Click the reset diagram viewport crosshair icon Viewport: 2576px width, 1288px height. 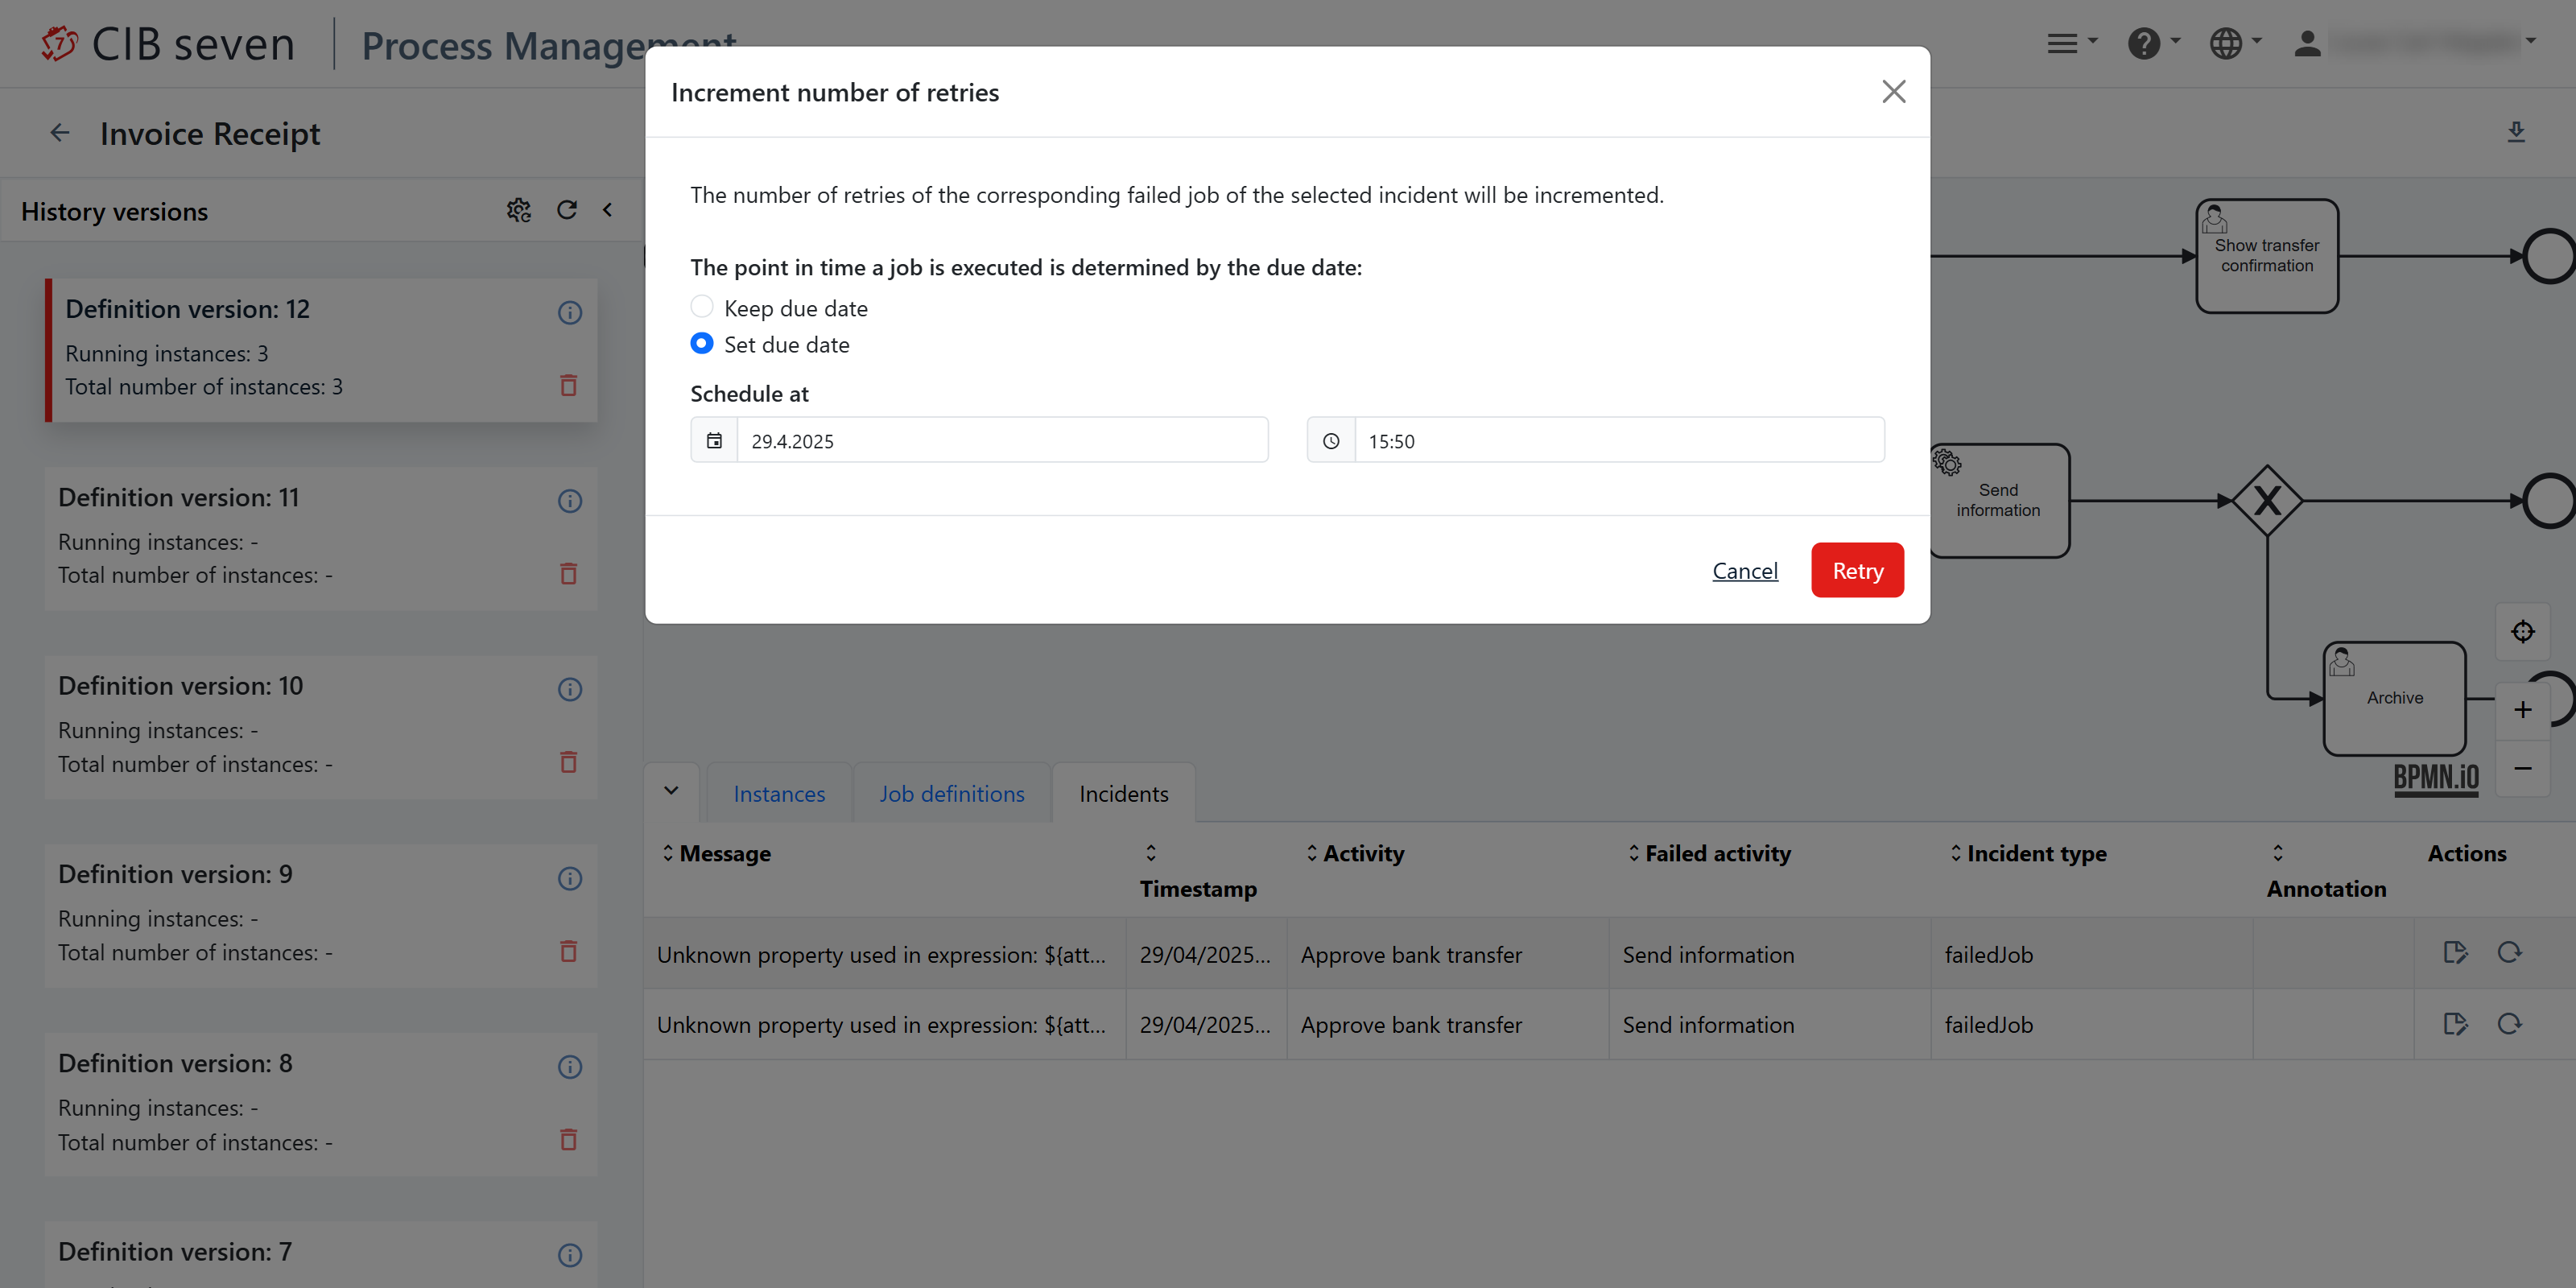2522,632
